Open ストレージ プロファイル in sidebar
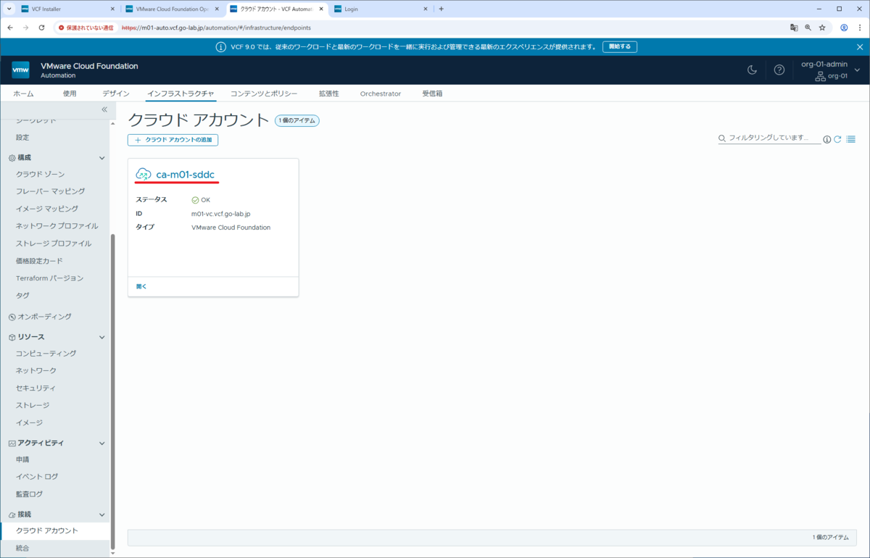The image size is (870, 558). click(54, 243)
